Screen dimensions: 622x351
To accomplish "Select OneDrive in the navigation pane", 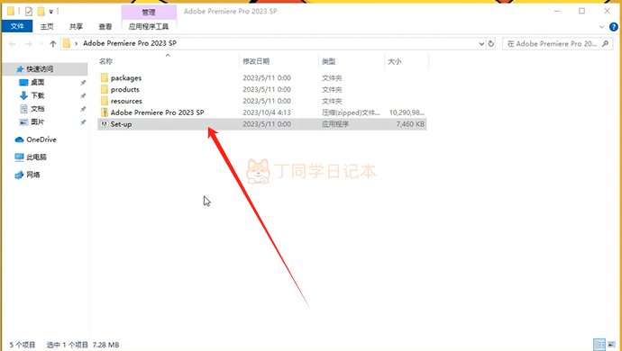I will point(41,139).
